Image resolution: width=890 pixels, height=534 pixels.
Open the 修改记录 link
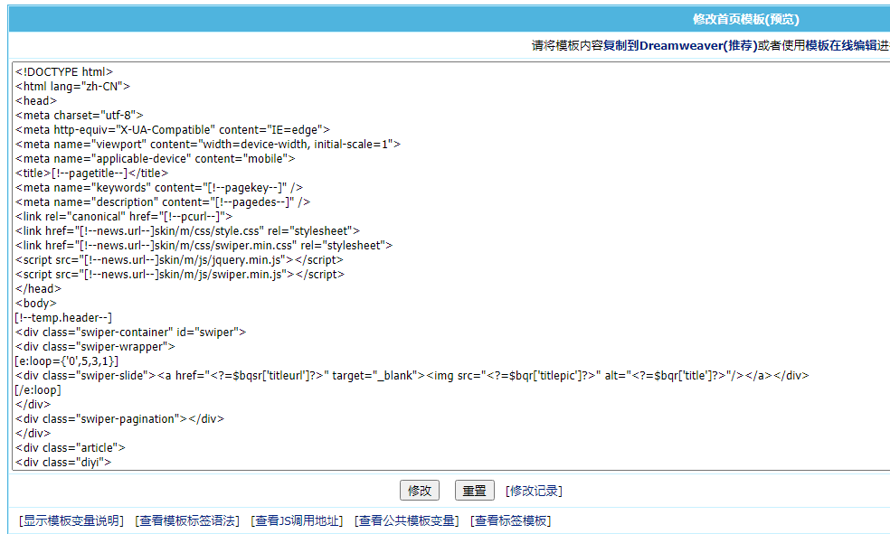pos(534,491)
